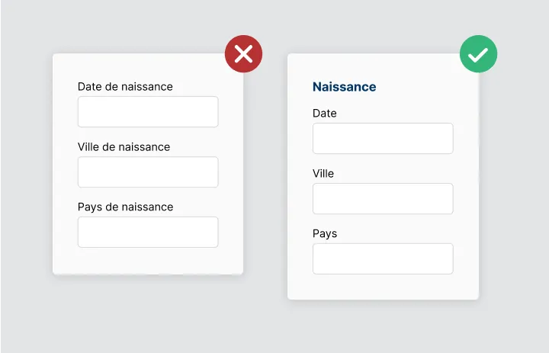Viewport: 549px width, 353px height.
Task: Click blank area right of "Naissance" heading
Action: pos(427,87)
